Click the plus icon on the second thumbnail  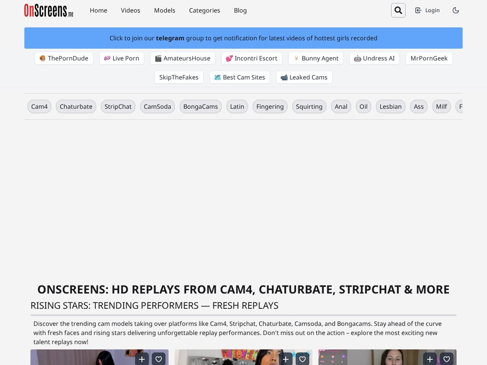286,359
